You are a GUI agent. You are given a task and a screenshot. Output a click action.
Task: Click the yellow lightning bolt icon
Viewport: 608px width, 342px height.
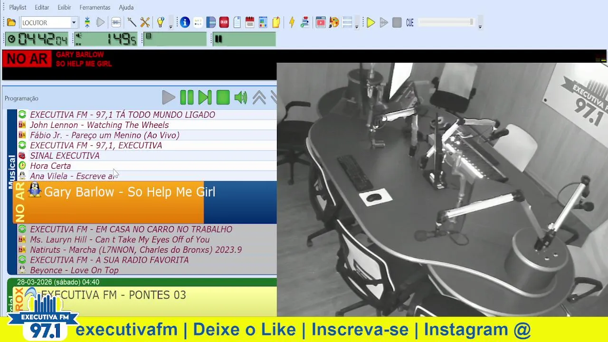click(292, 22)
